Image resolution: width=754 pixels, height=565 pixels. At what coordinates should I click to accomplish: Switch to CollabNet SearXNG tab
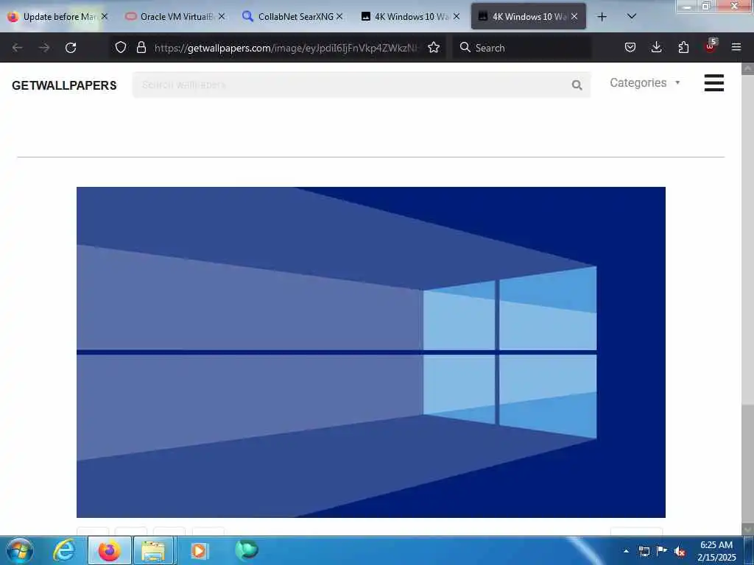pyautogui.click(x=292, y=16)
